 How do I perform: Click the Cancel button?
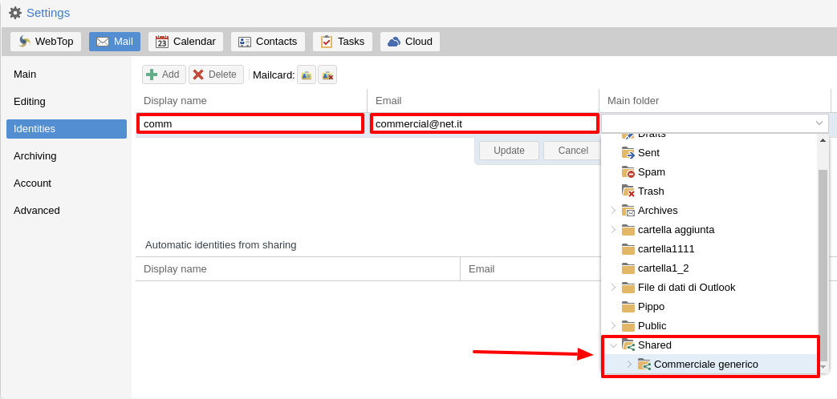click(x=573, y=150)
